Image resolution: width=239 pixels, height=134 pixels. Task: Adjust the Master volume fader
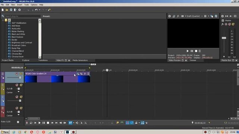pyautogui.click(x=224, y=38)
